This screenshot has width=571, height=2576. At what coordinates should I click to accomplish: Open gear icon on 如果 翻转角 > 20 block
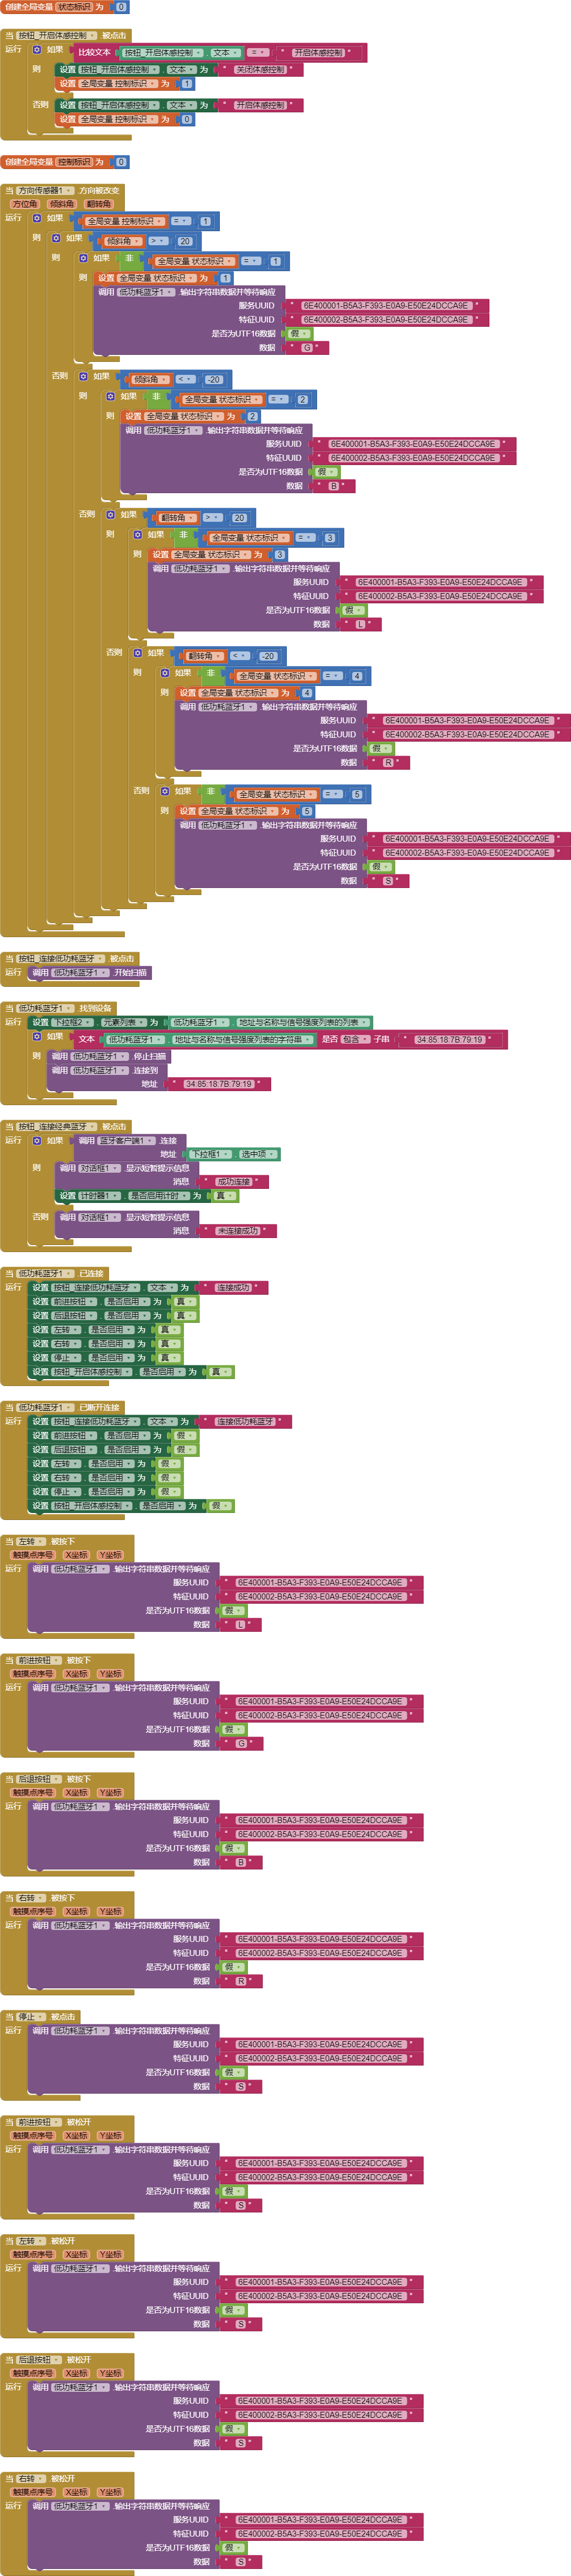pos(111,514)
